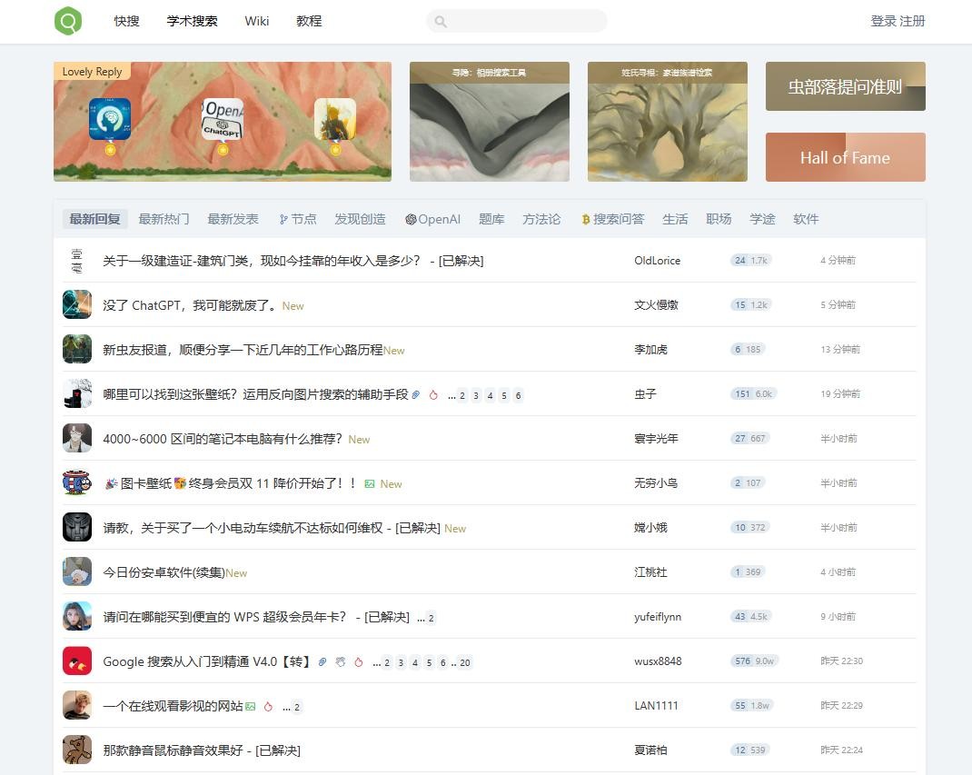Go to page 20 of Google search post
The height and width of the screenshot is (775, 972).
465,663
